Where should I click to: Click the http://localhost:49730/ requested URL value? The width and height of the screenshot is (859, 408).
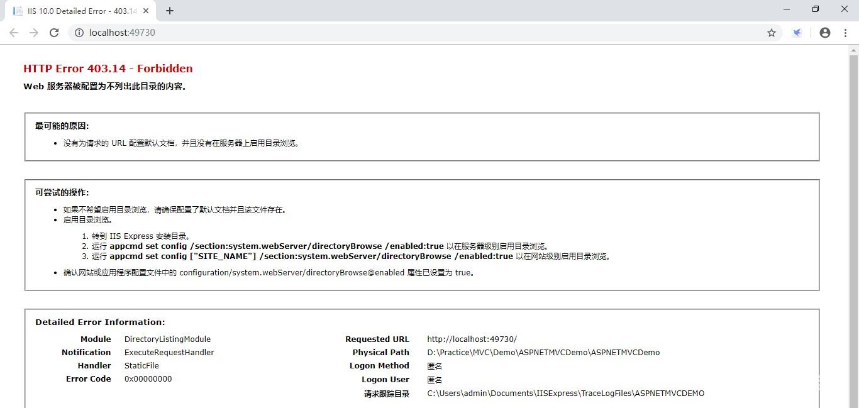(x=472, y=339)
